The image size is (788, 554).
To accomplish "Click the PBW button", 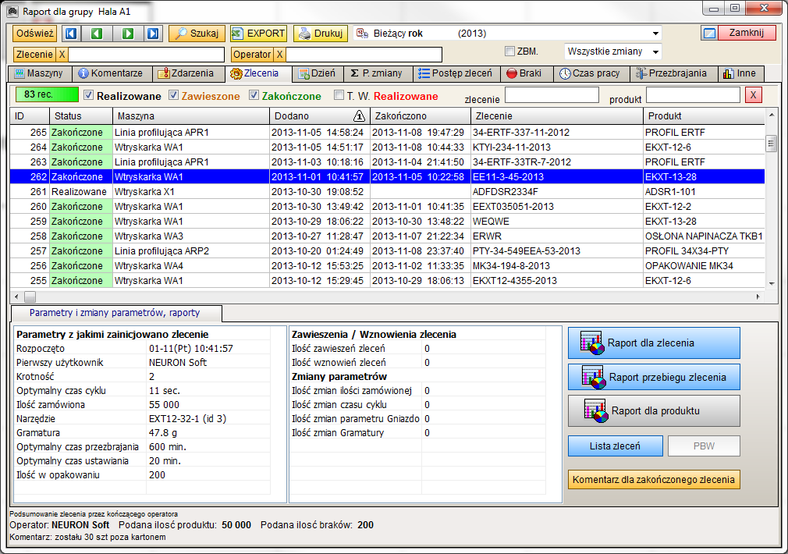I will point(704,446).
